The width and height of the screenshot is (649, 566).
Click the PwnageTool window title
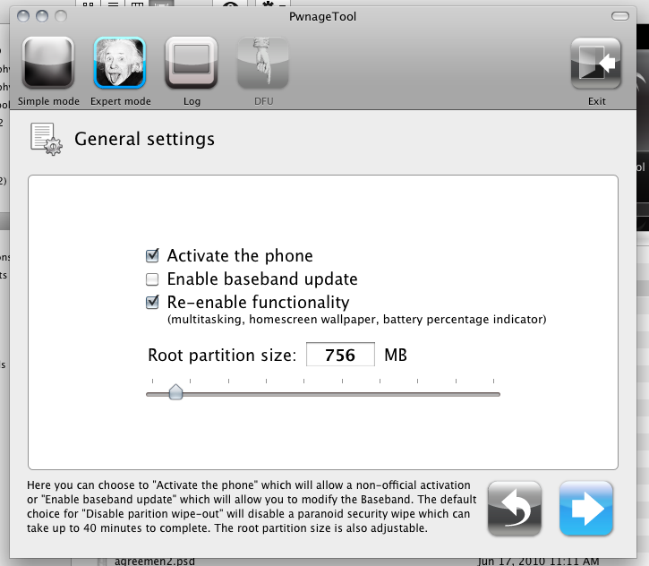pos(322,16)
